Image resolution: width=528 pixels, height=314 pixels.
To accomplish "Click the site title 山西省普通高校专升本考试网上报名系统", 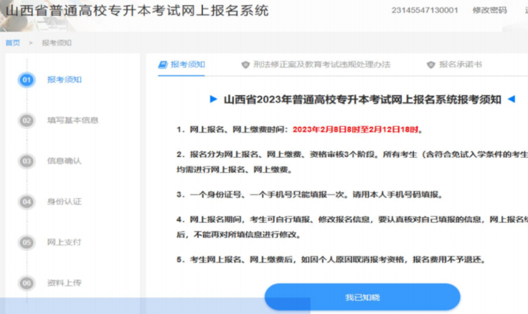I will pyautogui.click(x=138, y=11).
